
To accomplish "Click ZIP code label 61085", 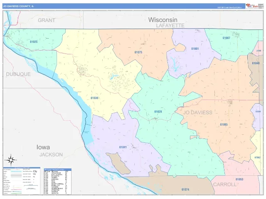I will coord(224,124).
